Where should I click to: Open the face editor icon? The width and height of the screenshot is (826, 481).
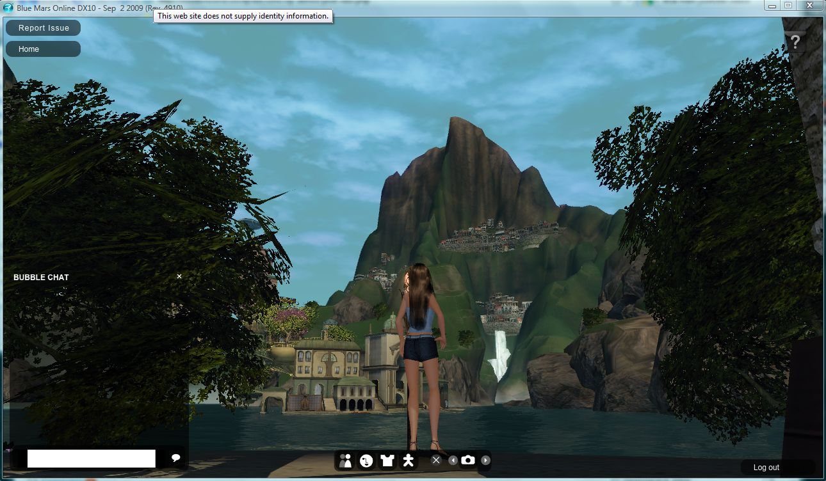(366, 461)
